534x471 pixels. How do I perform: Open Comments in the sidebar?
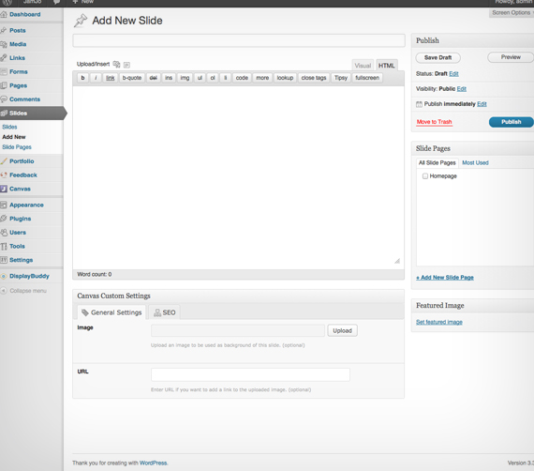coord(24,99)
